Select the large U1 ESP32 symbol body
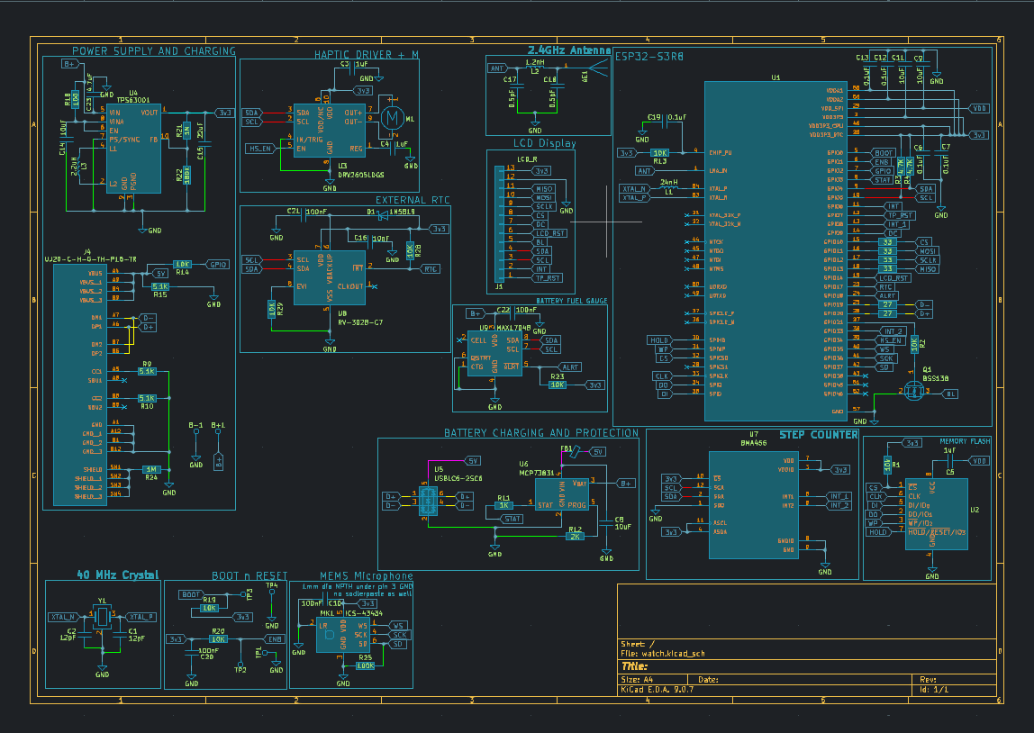The width and height of the screenshot is (1034, 733). [x=775, y=251]
